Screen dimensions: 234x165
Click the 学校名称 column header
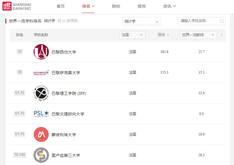(41, 35)
